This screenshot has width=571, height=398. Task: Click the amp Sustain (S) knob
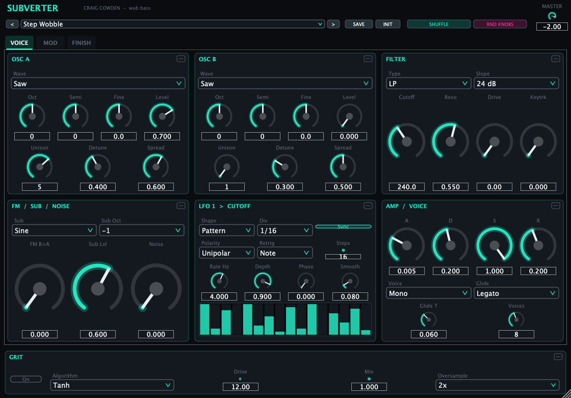coord(494,245)
